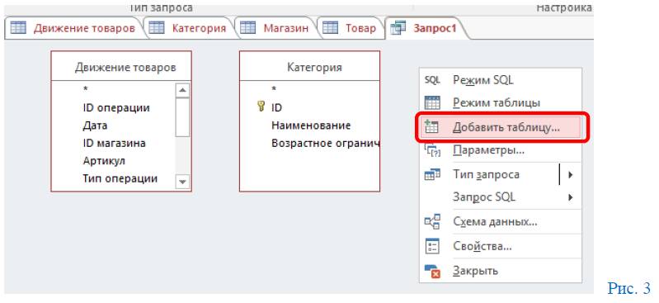Click the Закрыть icon with red cross
The image size is (659, 303).
tap(432, 271)
